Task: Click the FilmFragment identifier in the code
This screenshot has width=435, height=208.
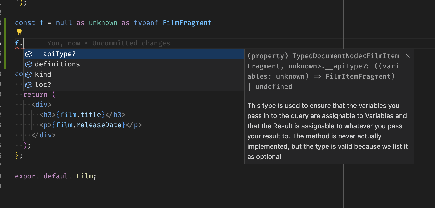Action: (187, 23)
